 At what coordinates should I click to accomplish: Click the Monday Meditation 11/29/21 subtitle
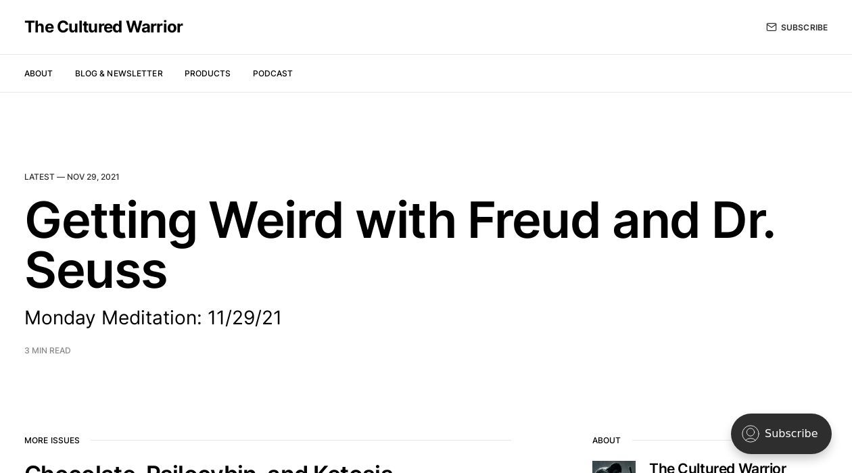tap(153, 318)
